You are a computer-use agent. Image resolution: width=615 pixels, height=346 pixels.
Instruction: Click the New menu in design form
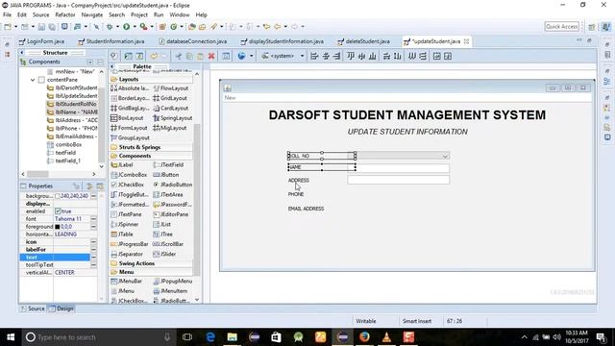231,98
